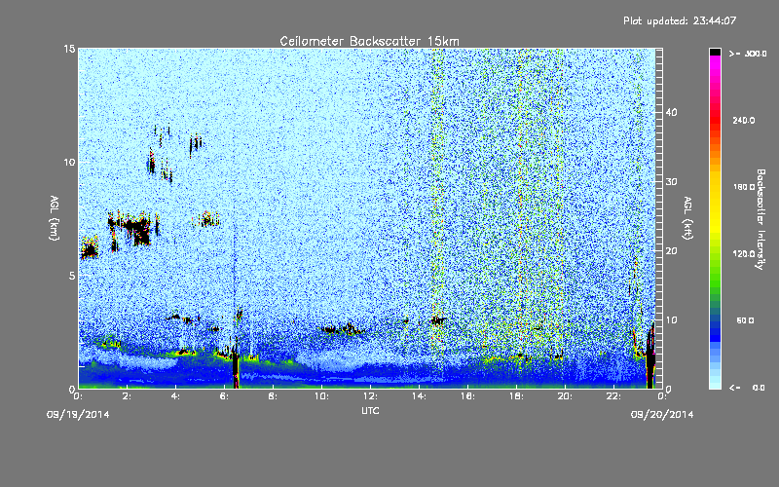Viewport: 779px width, 487px height.
Task: Click the "240.0" colorbar value
Action: coord(744,120)
